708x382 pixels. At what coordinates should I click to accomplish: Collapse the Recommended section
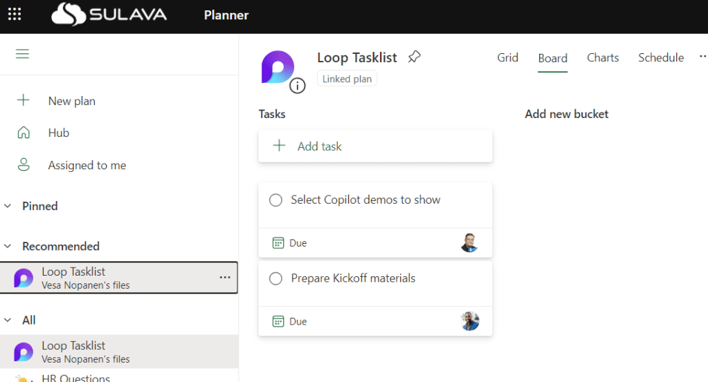point(8,246)
